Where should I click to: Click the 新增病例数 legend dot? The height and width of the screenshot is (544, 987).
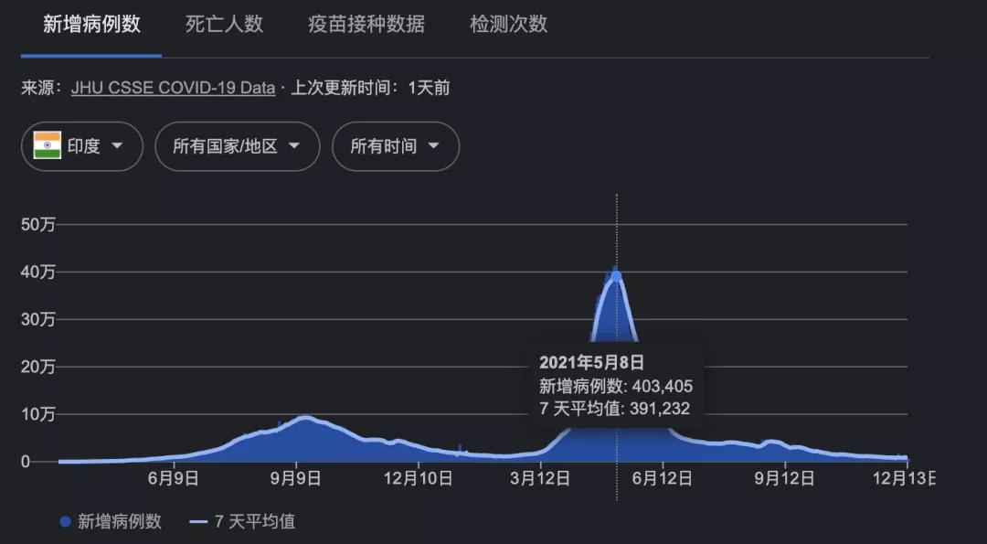pos(65,521)
